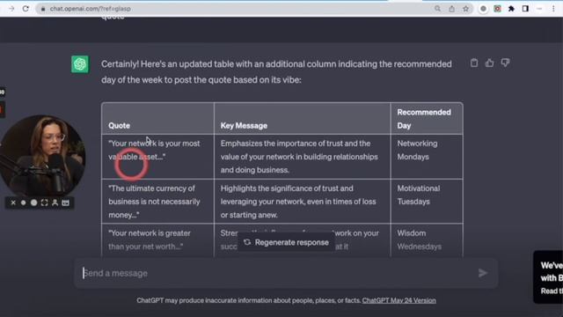The height and width of the screenshot is (317, 563).
Task: Click the ChatGPT logo avatar
Action: click(80, 64)
